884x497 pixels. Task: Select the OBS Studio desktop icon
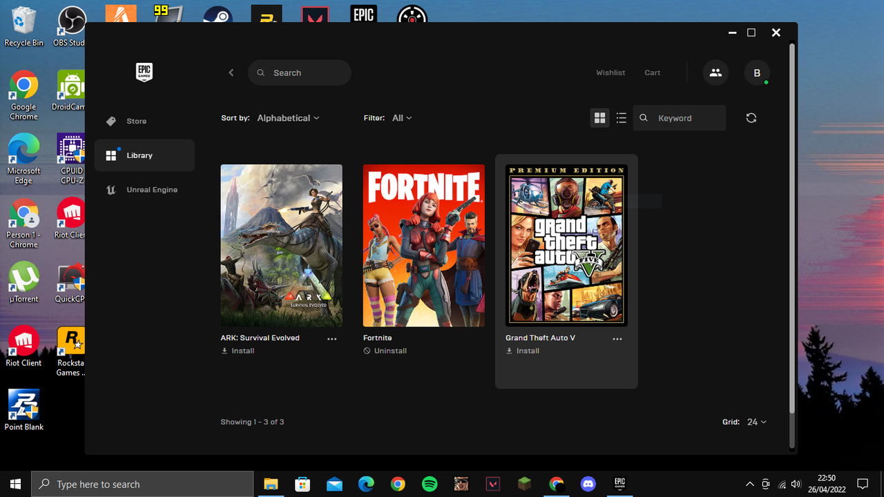[x=69, y=26]
